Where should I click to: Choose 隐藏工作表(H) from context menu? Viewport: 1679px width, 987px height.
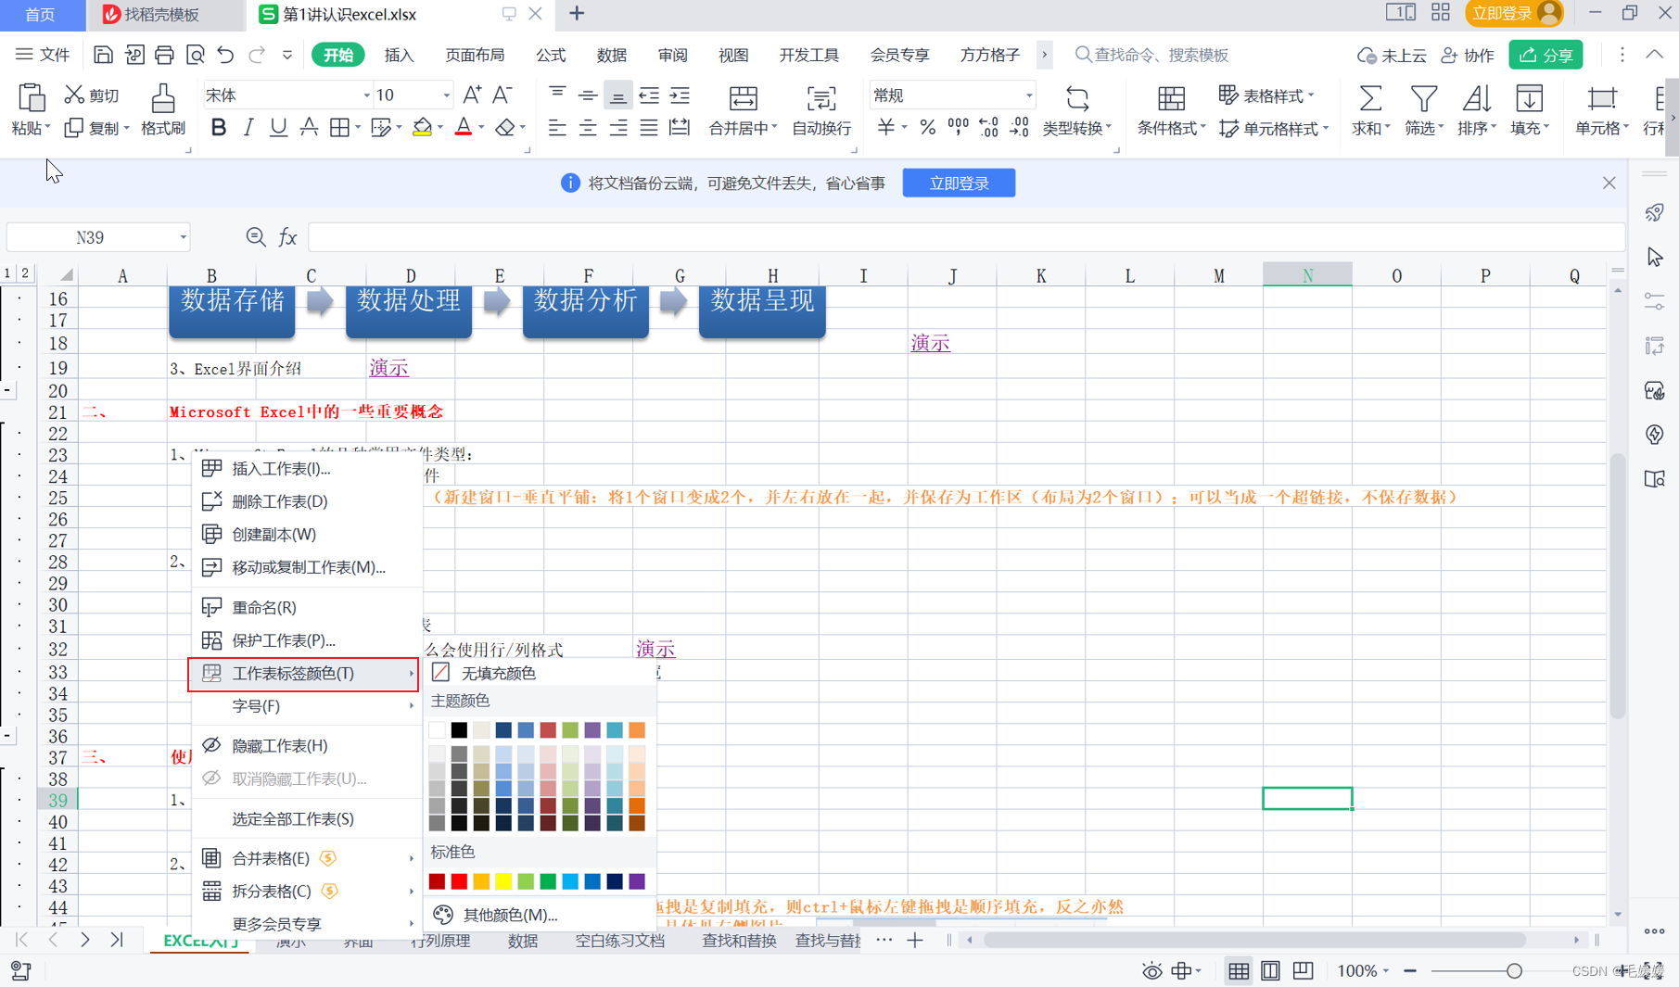305,745
